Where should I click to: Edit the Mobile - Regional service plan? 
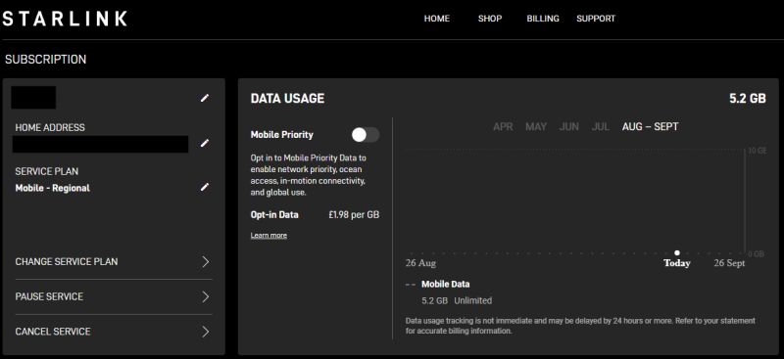pyautogui.click(x=204, y=187)
